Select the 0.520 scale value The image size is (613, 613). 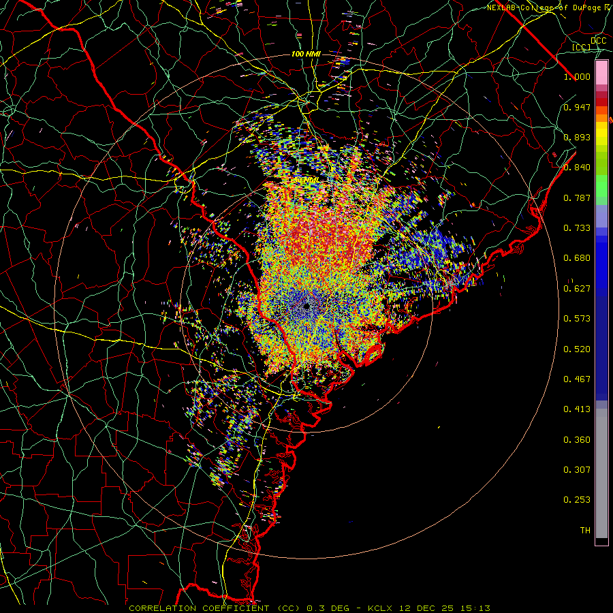pyautogui.click(x=577, y=349)
